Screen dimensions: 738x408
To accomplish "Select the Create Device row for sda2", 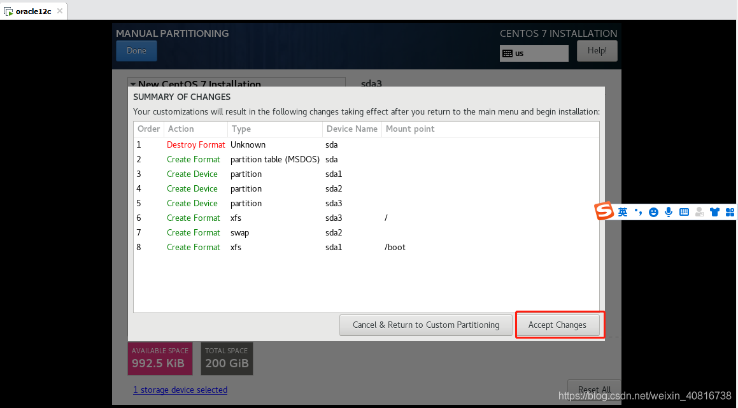I will [366, 188].
